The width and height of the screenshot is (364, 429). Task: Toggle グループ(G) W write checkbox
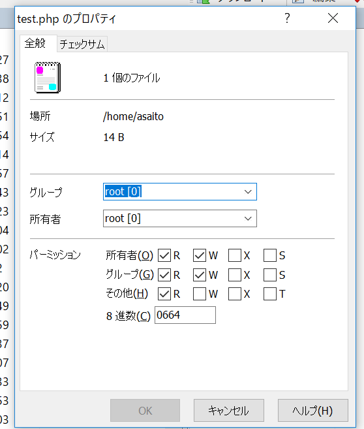(200, 275)
